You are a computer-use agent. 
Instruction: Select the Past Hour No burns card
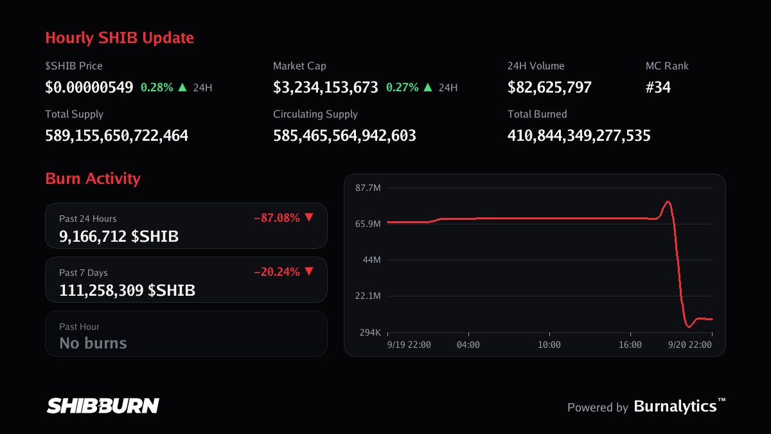click(x=186, y=334)
